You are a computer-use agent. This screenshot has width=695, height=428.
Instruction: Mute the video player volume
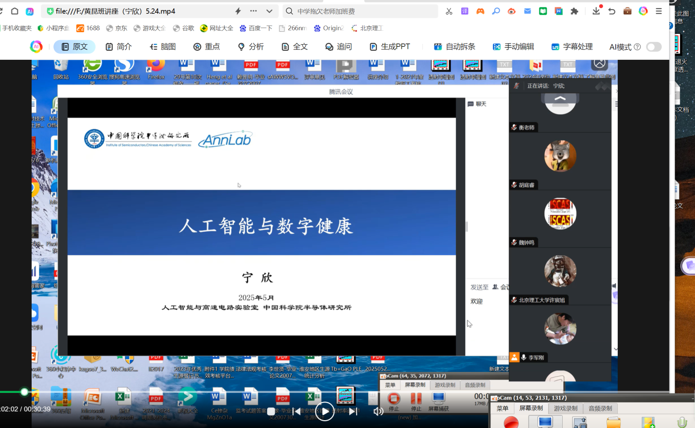pyautogui.click(x=378, y=411)
